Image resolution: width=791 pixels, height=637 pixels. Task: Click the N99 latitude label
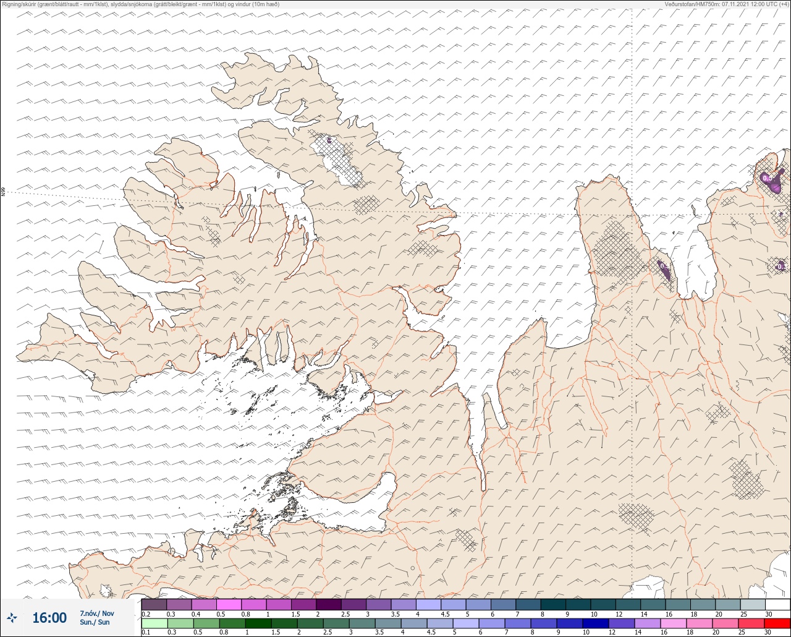(3, 192)
